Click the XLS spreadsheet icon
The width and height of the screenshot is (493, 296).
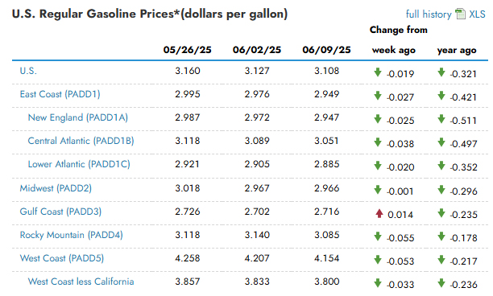(x=460, y=14)
